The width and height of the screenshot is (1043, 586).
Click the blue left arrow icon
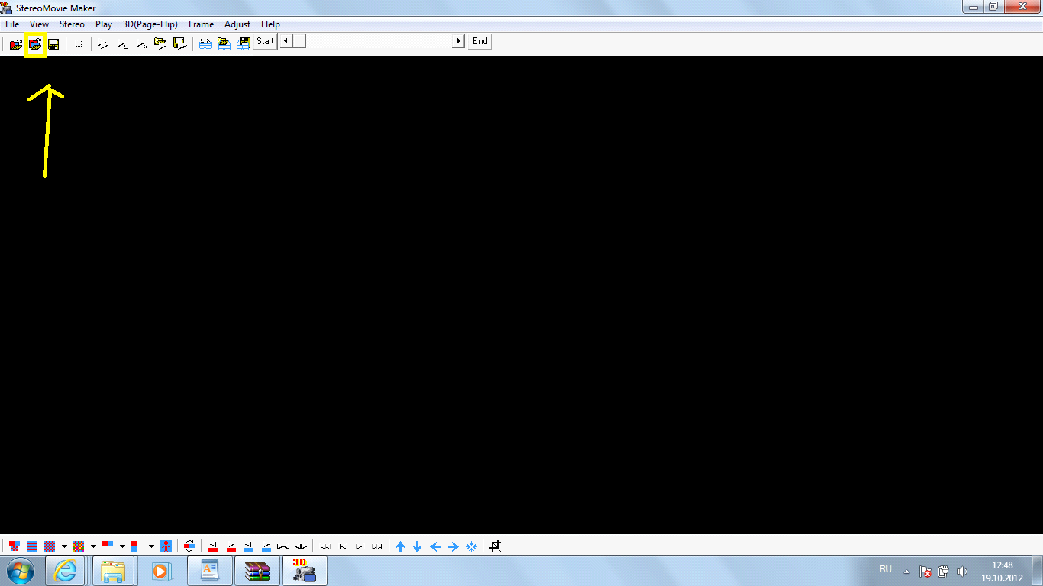point(435,546)
